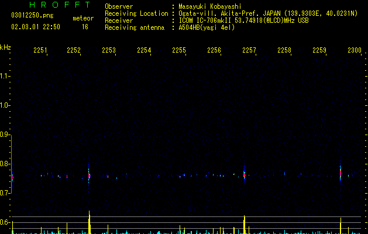This screenshot has height=234, width=368.
Task: Click the 2258 time marker
Action: click(x=284, y=50)
